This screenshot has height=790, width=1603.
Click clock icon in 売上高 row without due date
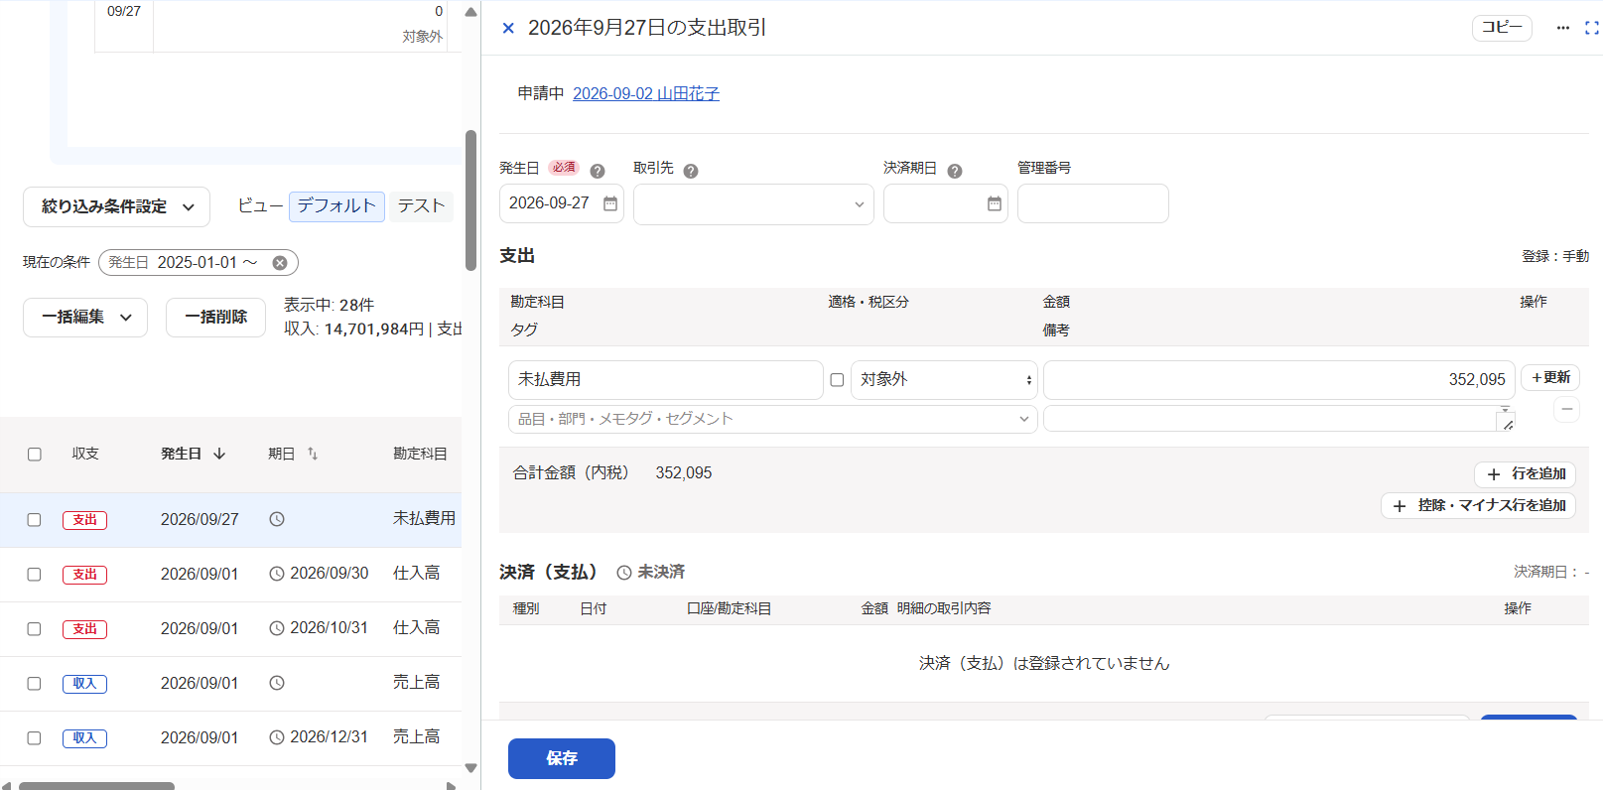(277, 683)
